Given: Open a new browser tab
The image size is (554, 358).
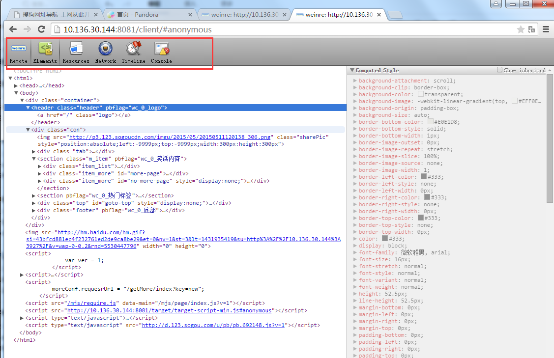Looking at the screenshot, I should (x=395, y=15).
